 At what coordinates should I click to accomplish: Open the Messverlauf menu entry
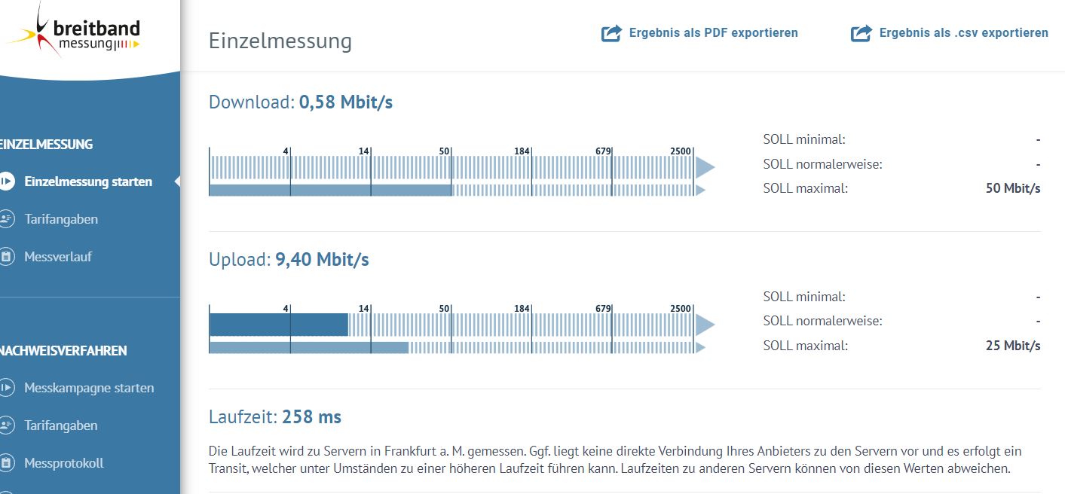click(58, 257)
